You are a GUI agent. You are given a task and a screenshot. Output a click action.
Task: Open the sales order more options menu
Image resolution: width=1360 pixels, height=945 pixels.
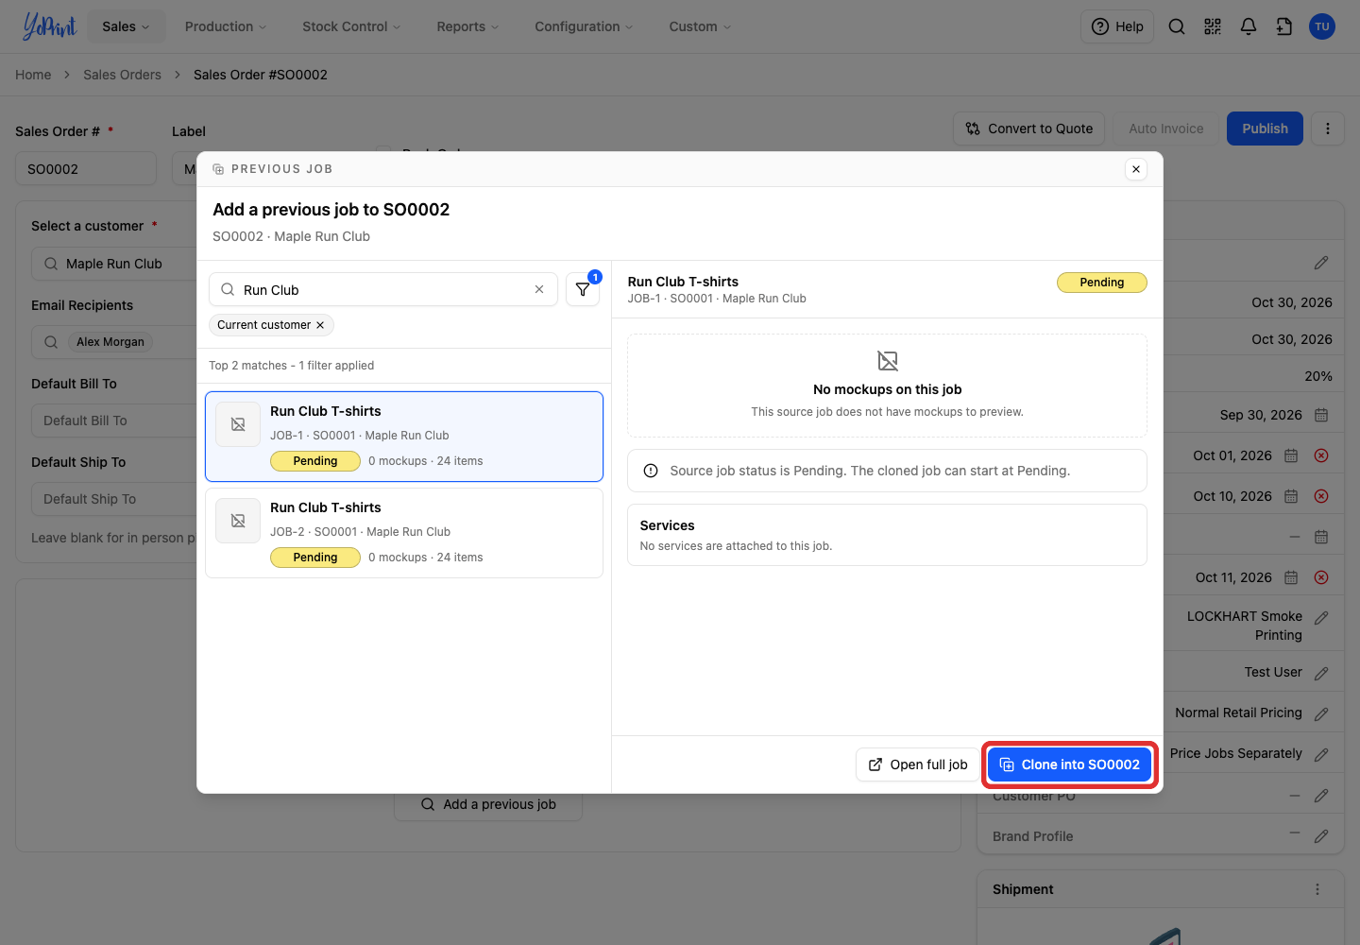(1328, 129)
